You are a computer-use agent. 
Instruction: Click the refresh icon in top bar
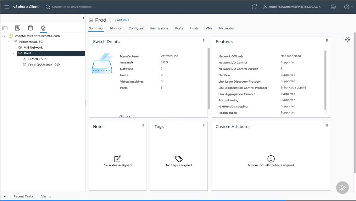[x=254, y=7]
